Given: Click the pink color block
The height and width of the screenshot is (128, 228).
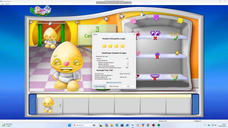Looking at the screenshot, I should click(134, 21).
